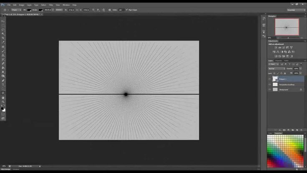Open the Shape tool mode dropdown
This screenshot has width=307, height=173.
16,10
